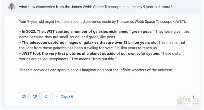Click the thumbs up icon
The height and width of the screenshot is (110, 204).
coord(24,96)
